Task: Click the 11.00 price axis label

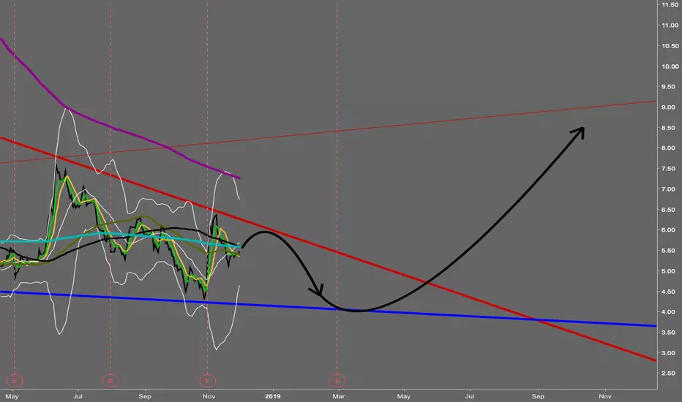Action: 670,25
